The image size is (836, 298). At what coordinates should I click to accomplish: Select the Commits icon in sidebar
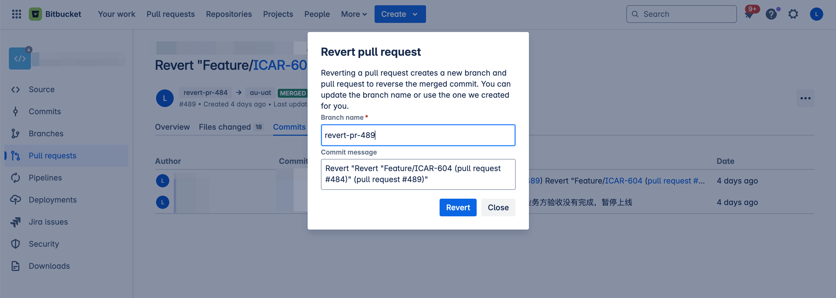point(44,111)
